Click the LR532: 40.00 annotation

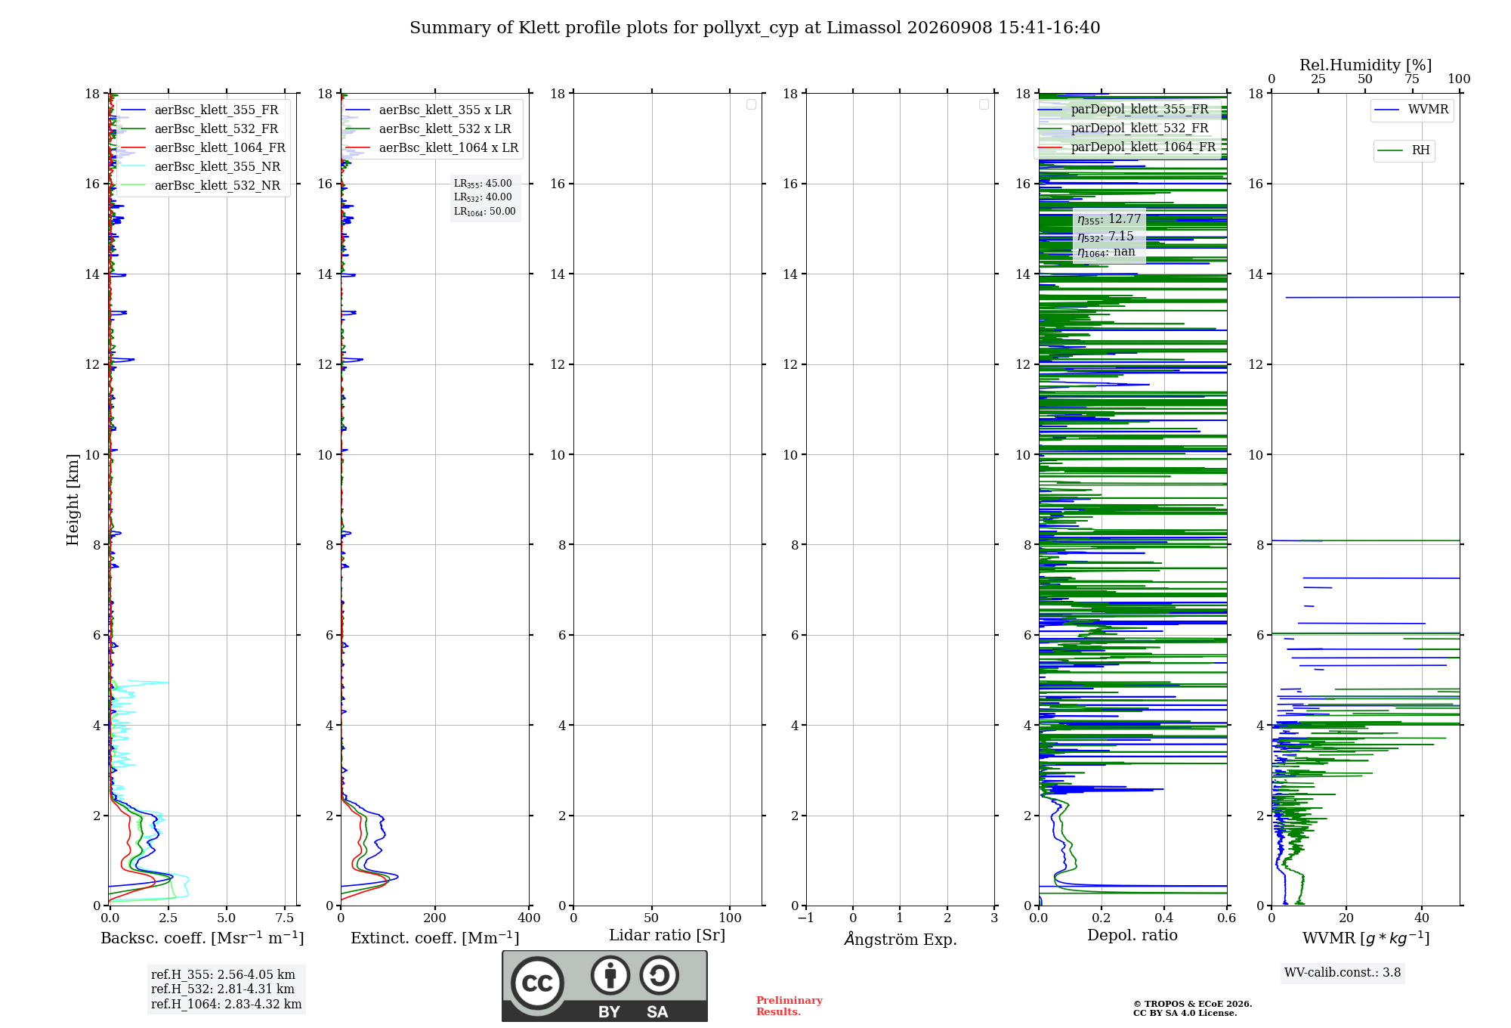(483, 197)
